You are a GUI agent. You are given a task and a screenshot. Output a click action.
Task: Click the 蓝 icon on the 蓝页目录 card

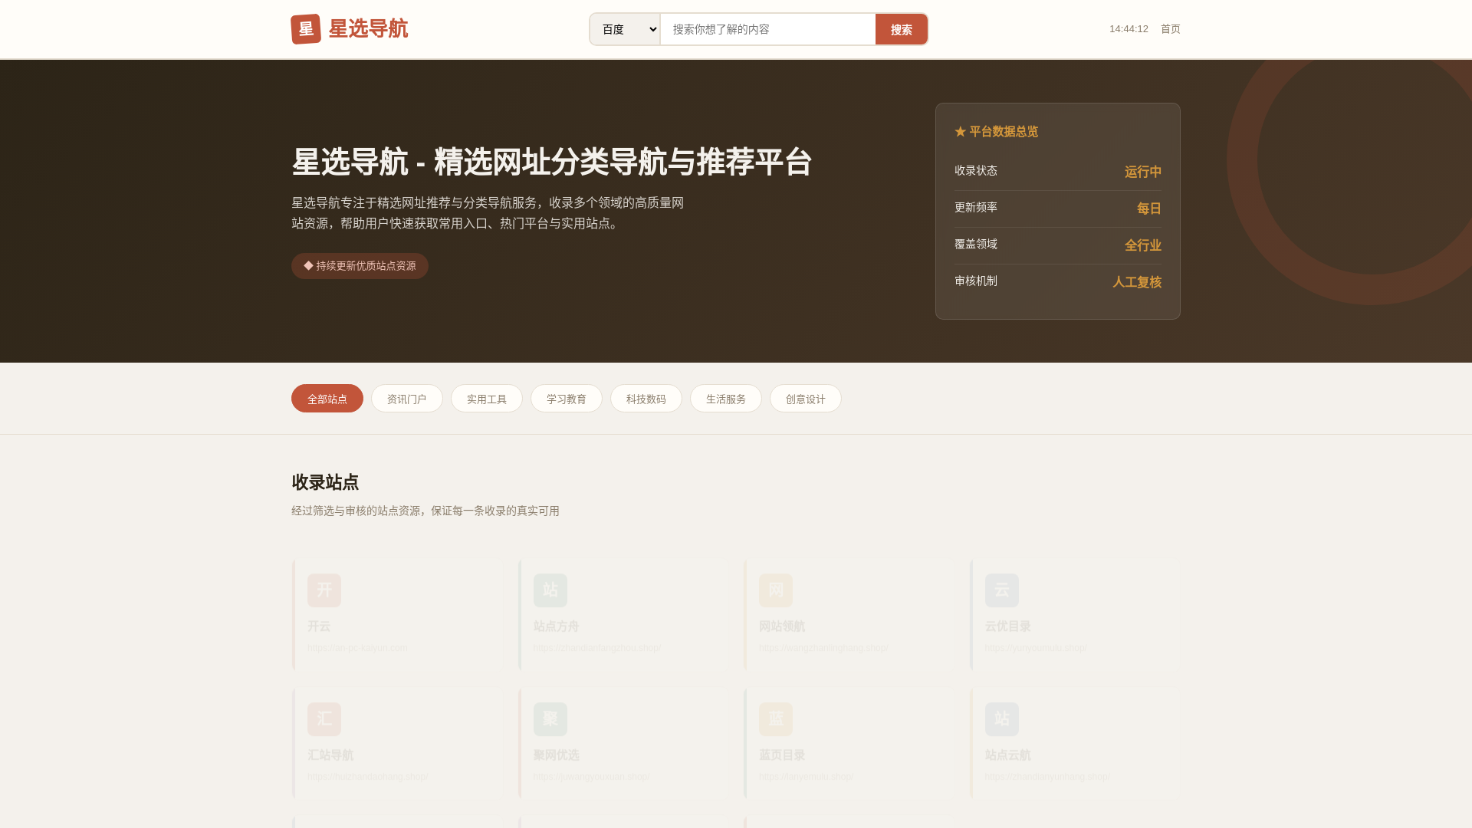click(x=776, y=719)
